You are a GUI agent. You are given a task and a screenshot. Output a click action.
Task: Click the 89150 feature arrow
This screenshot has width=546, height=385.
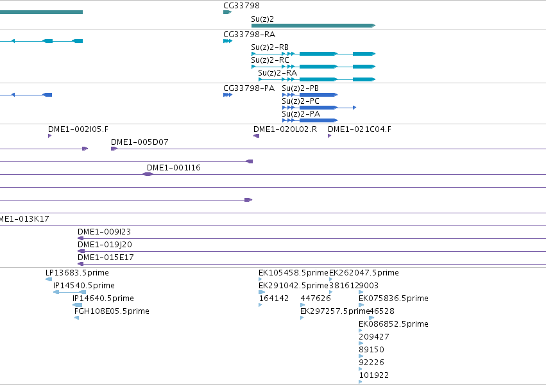point(361,356)
